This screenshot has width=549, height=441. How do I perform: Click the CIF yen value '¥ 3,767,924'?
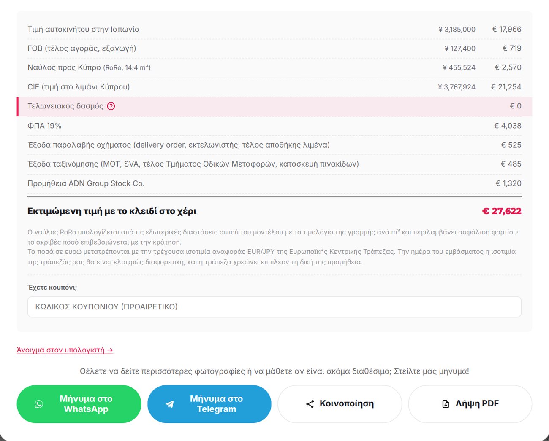click(457, 87)
